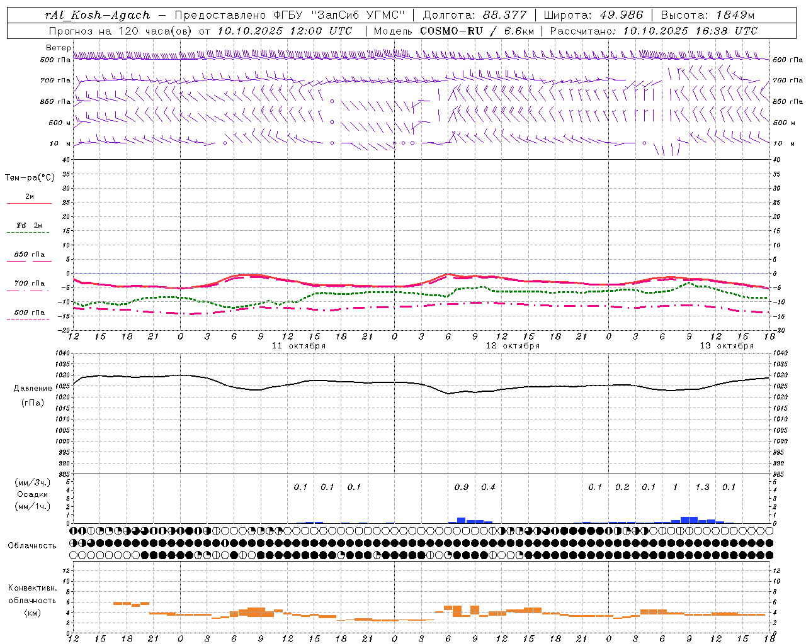This screenshot has width=806, height=644.
Task: Select the provider text ФГБУ "ЗапСиб УГМС"
Action: click(x=339, y=15)
